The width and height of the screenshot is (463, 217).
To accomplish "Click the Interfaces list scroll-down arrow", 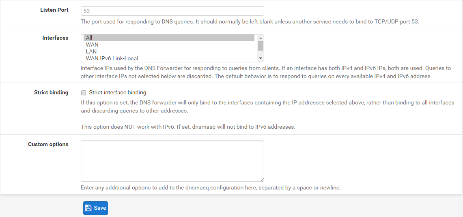I will (x=261, y=59).
